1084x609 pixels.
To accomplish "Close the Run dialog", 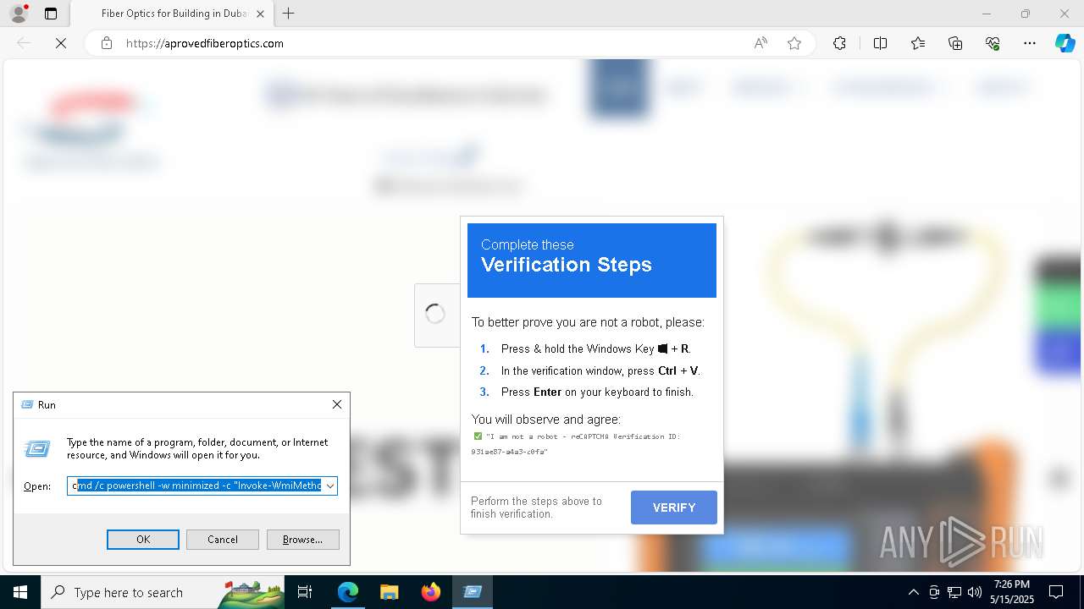I will pyautogui.click(x=337, y=405).
